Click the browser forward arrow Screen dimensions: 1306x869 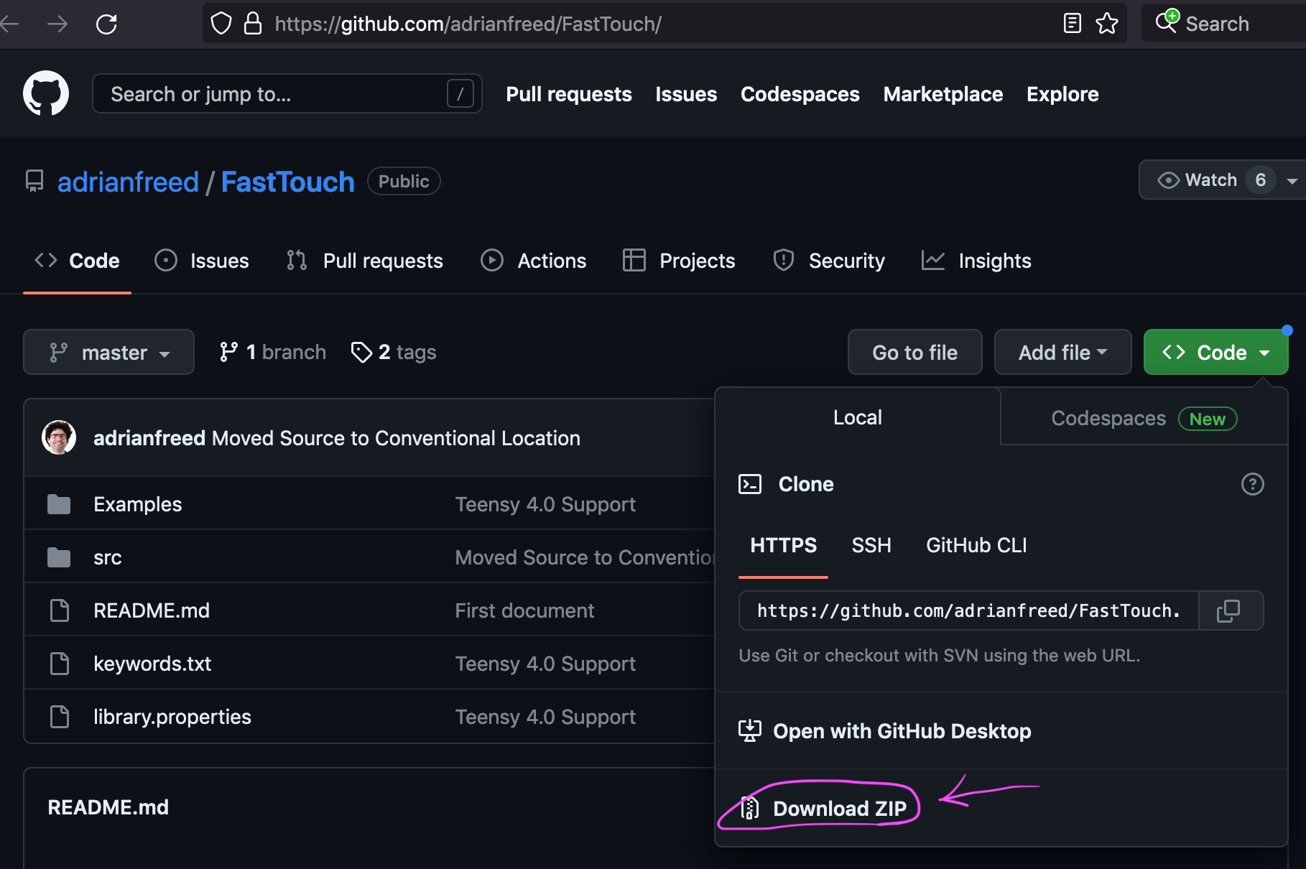[57, 24]
